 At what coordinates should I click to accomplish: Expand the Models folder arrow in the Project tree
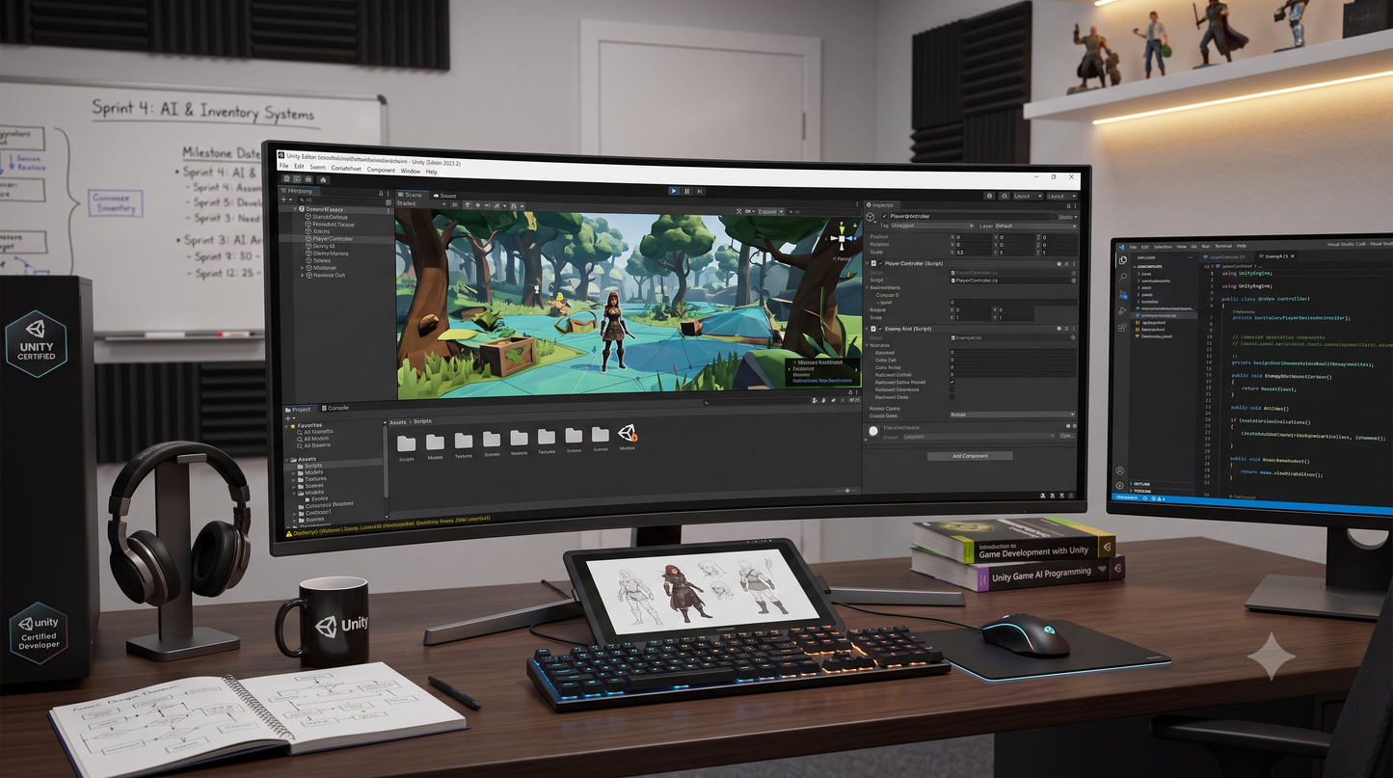(x=293, y=473)
